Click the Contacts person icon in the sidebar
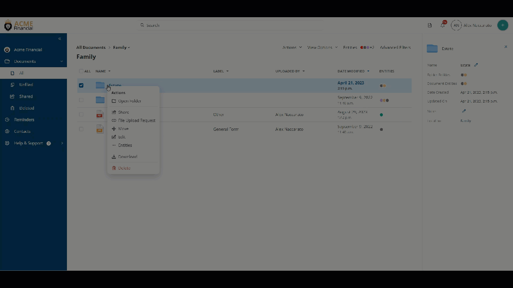 click(x=7, y=131)
